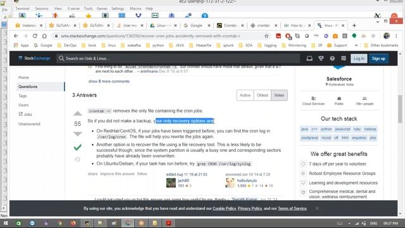Click the Sign up button

click(378, 58)
